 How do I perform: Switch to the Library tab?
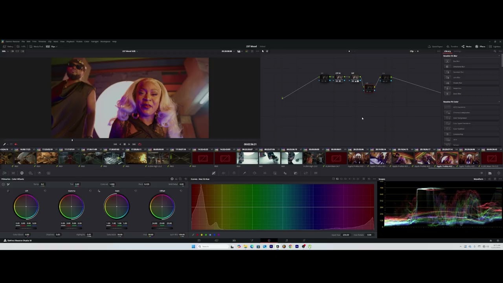pos(448,51)
